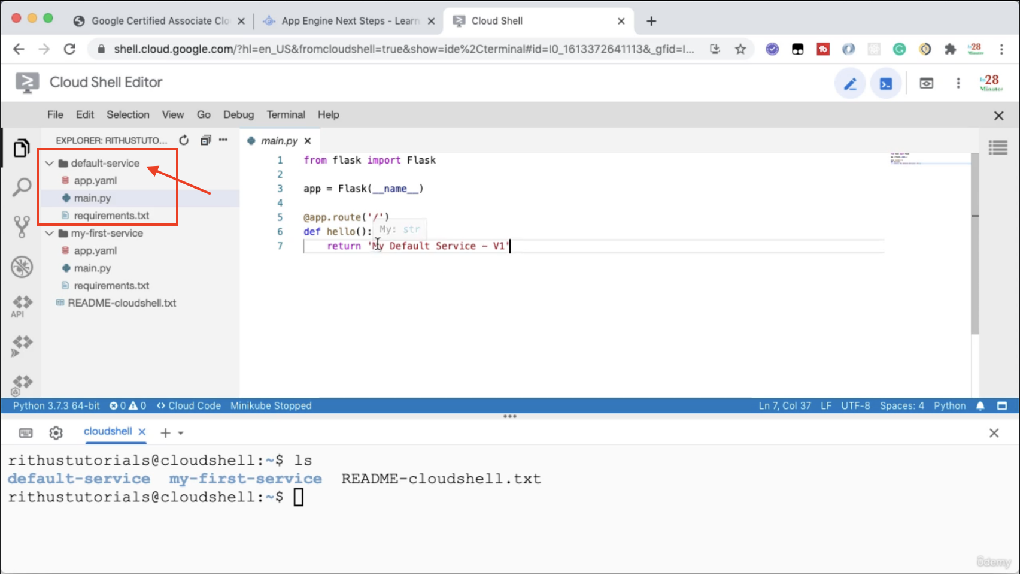Open app.yaml under default-service
This screenshot has height=575, width=1020.
tap(95, 181)
